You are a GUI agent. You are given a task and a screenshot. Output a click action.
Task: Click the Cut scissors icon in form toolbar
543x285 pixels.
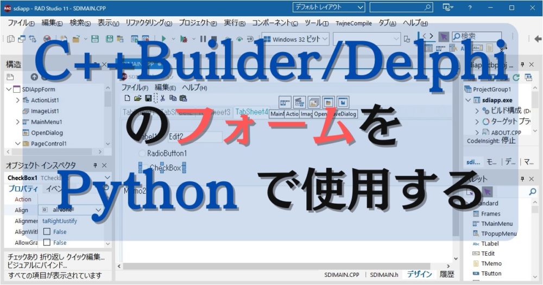click(x=162, y=98)
